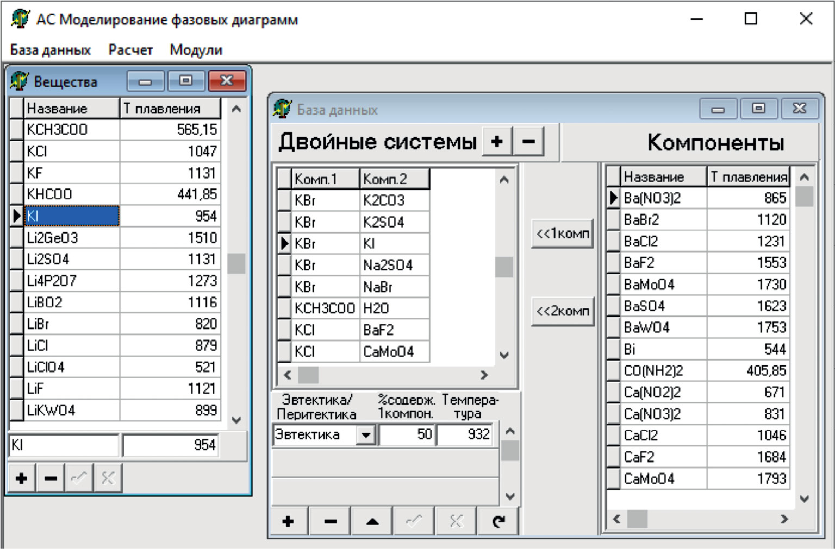Select the KBr – Na2SO4 row marker
The width and height of the screenshot is (835, 549).
click(x=284, y=265)
